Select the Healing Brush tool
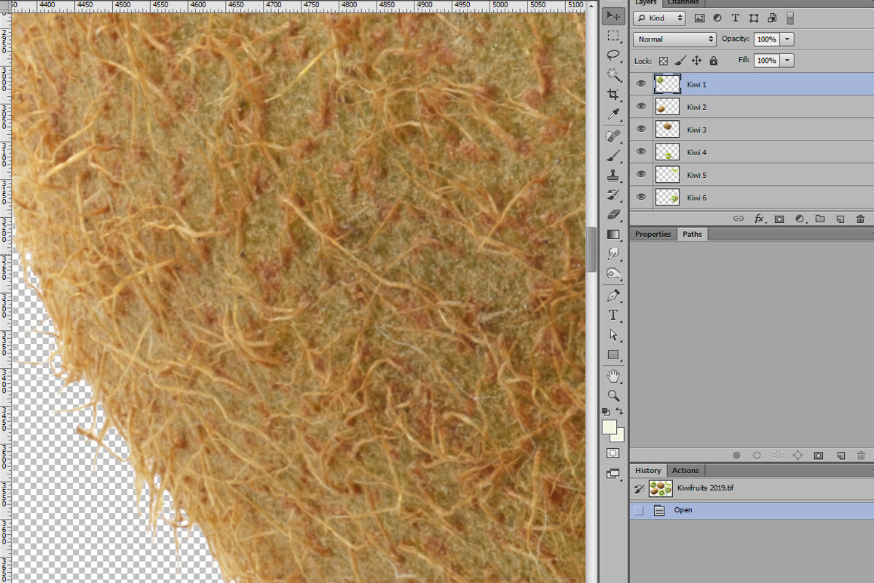 [x=614, y=136]
